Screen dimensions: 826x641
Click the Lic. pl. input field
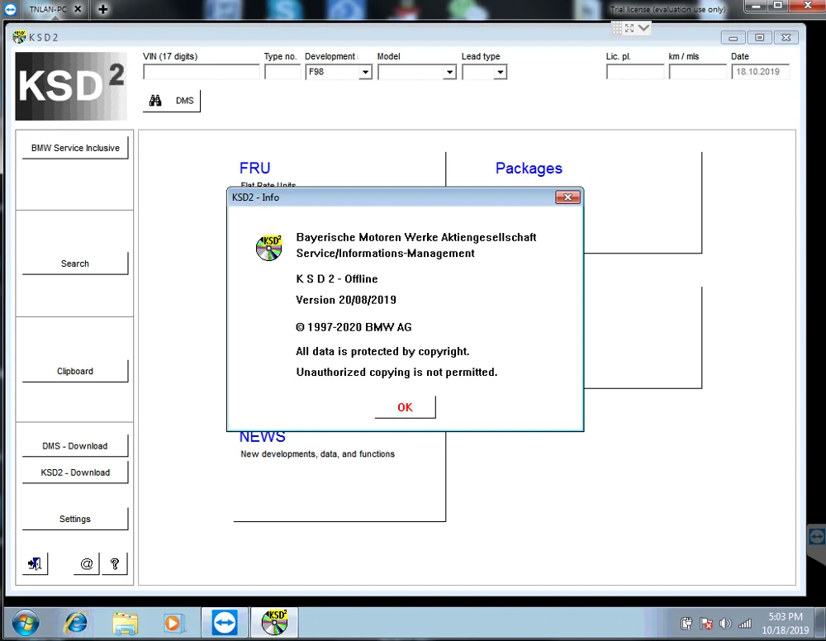[x=634, y=72]
